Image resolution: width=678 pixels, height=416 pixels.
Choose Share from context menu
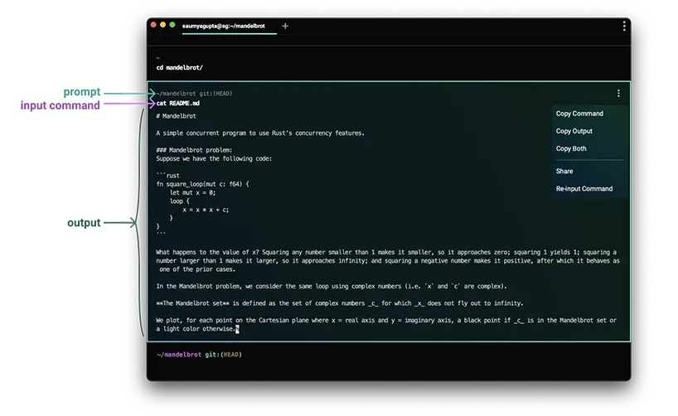coord(564,172)
